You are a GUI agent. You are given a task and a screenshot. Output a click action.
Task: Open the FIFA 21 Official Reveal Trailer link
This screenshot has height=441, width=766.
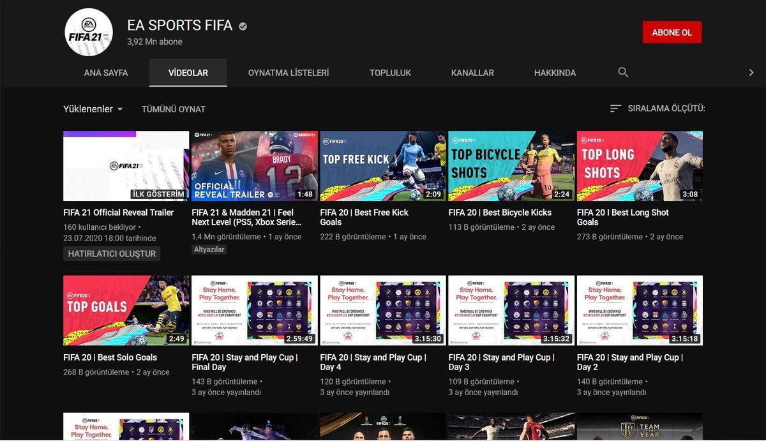pos(118,212)
